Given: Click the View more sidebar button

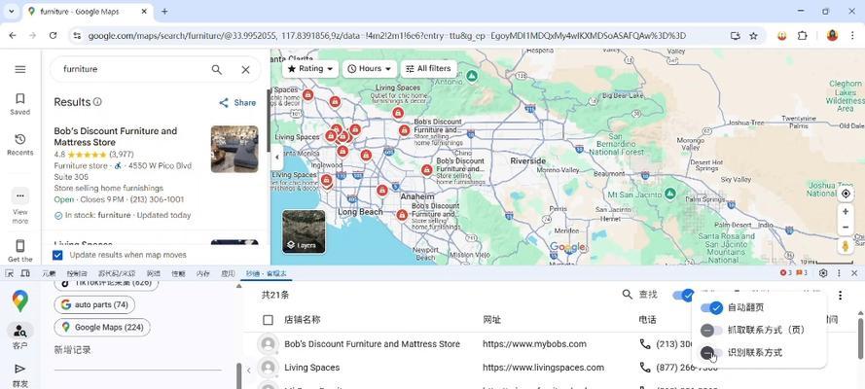Looking at the screenshot, I should pyautogui.click(x=19, y=206).
